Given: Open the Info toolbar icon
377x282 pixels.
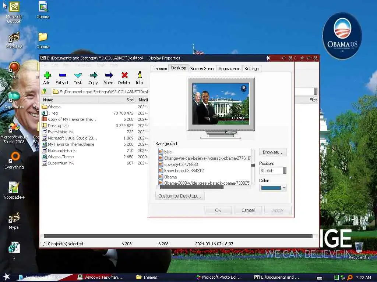Looking at the screenshot, I should 140,78.
